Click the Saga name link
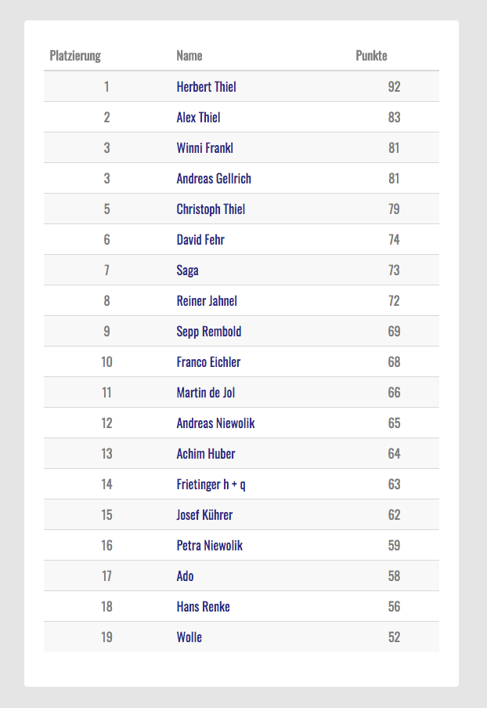The image size is (487, 708). pos(187,270)
